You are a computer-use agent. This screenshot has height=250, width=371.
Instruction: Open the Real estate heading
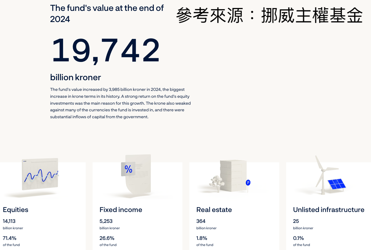click(214, 210)
